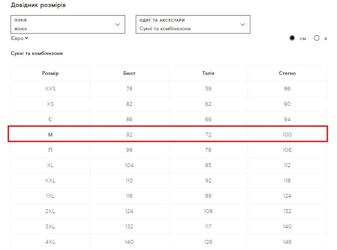Click the 4XL size cell
Image resolution: width=337 pixels, height=250 pixels.
[50, 242]
